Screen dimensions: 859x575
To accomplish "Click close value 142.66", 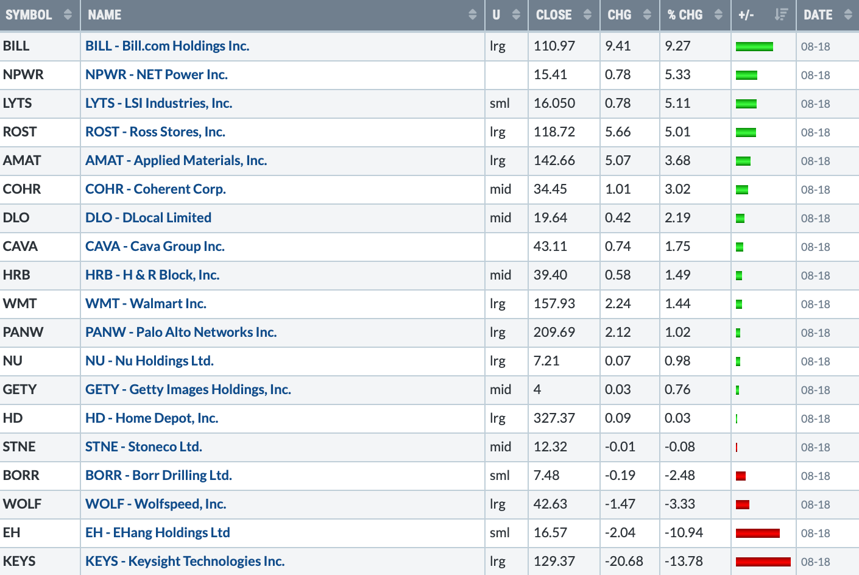I will click(x=554, y=160).
